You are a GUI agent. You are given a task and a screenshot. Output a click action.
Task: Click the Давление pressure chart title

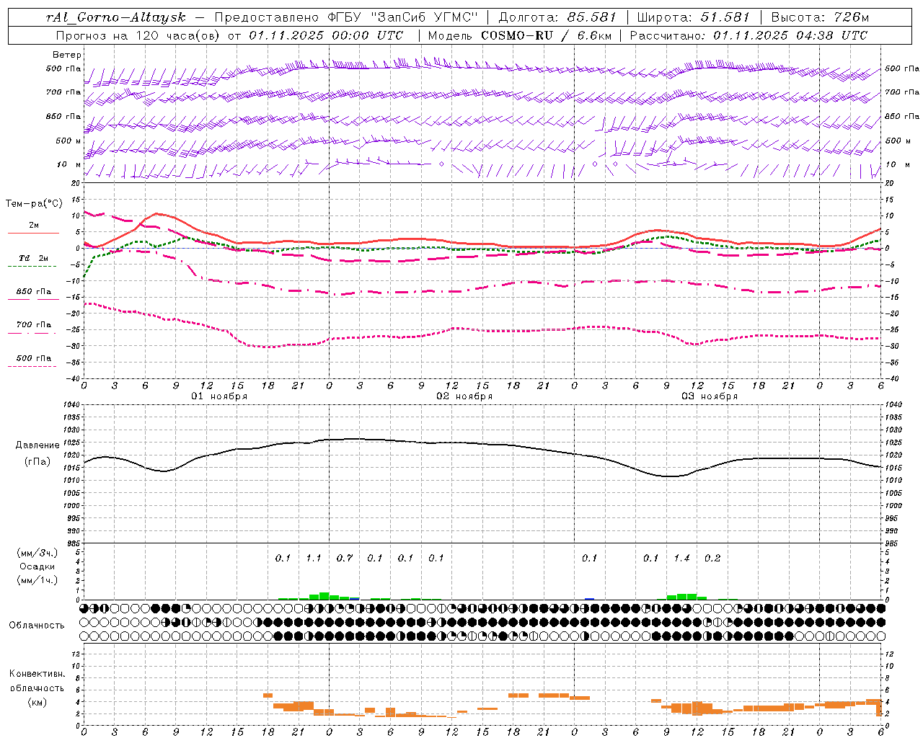(37, 445)
